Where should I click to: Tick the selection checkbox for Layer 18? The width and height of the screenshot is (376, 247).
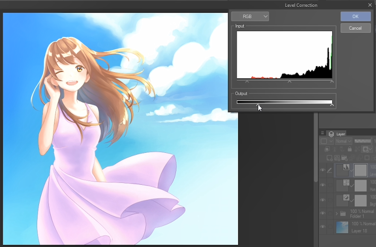(330, 227)
